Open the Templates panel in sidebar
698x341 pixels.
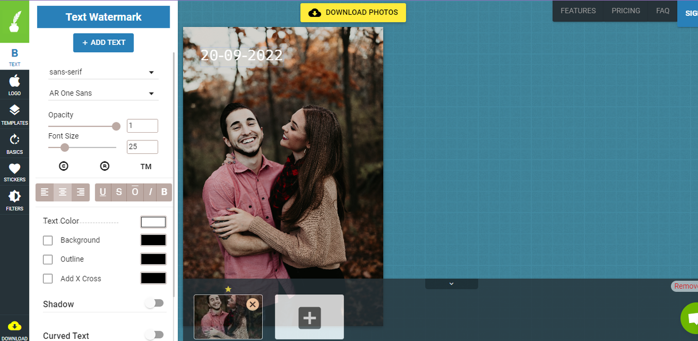pyautogui.click(x=14, y=115)
